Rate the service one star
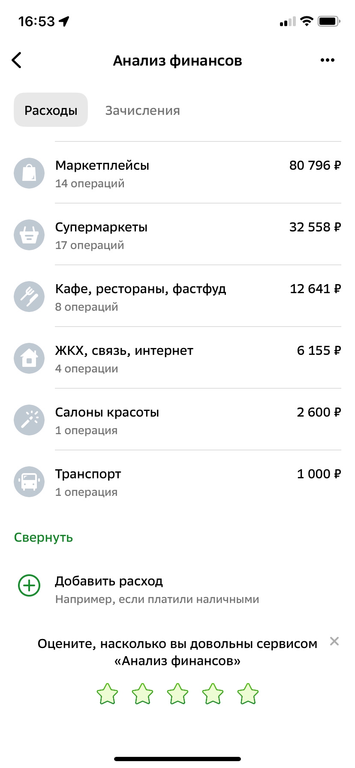Image resolution: width=355 pixels, height=768 pixels. (x=107, y=694)
